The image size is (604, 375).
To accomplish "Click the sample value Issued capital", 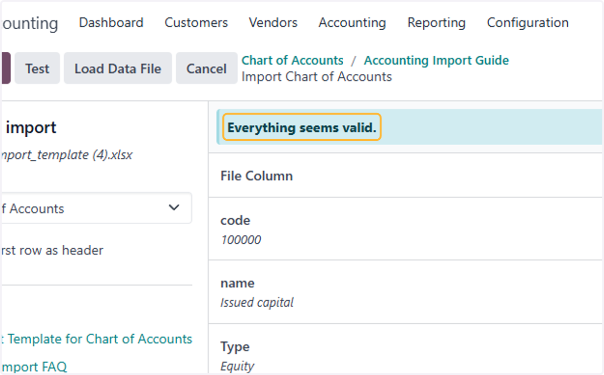I will click(257, 303).
